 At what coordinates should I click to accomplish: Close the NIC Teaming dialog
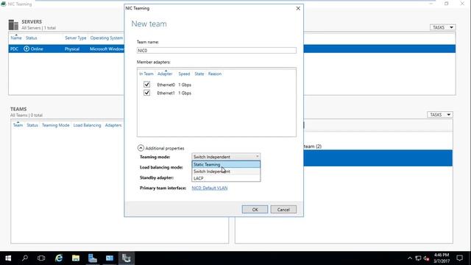pos(298,8)
